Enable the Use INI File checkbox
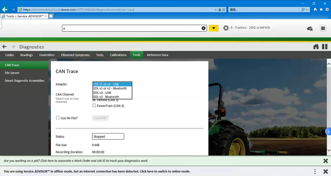Screen dimensions: 331x176 (58, 118)
